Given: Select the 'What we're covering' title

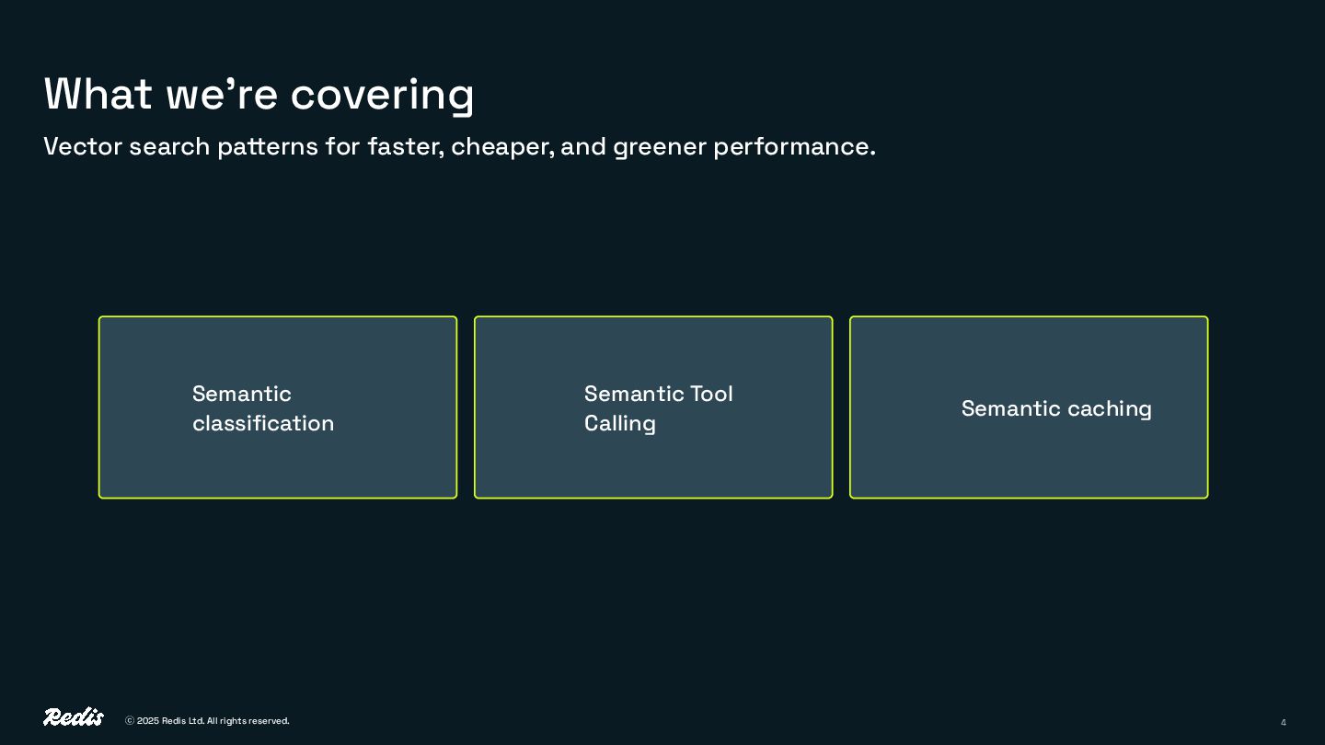Looking at the screenshot, I should pos(259,94).
